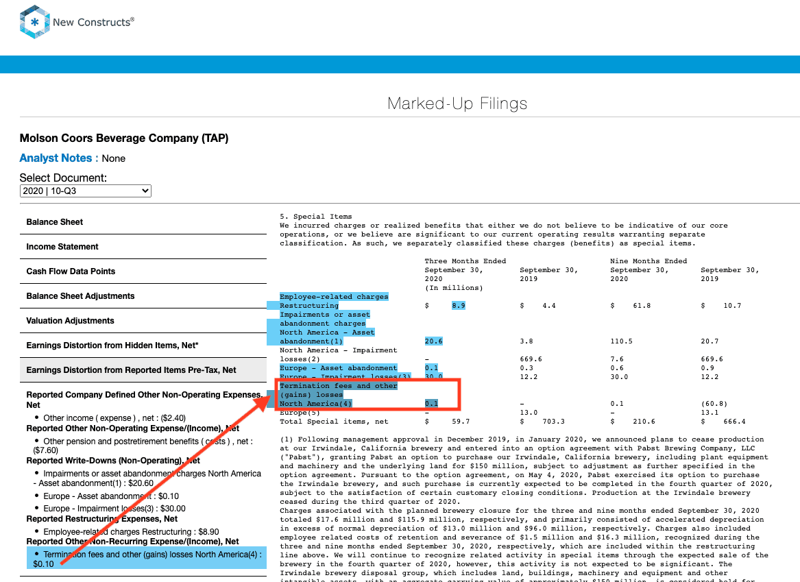Click Molson Coors Beverage Company (TAP) heading
This screenshot has height=582, width=800.
(x=124, y=138)
